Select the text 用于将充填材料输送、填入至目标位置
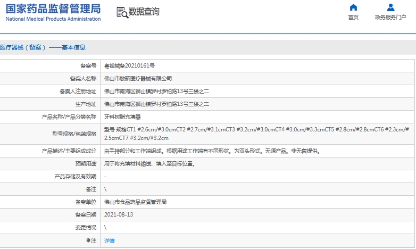Viewport: 416px width, 249px height. coord(150,164)
